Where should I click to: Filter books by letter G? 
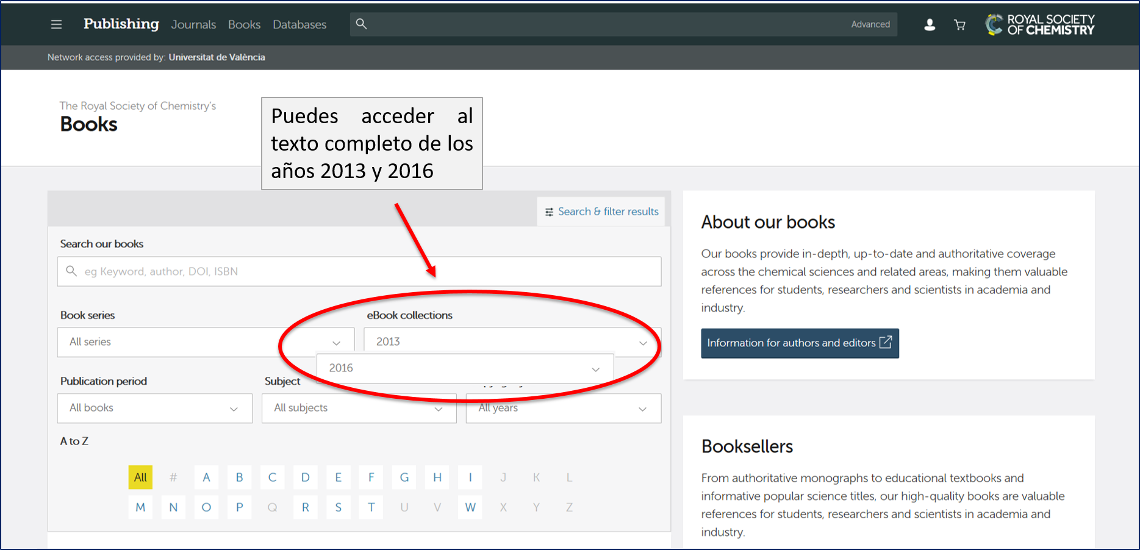(404, 477)
